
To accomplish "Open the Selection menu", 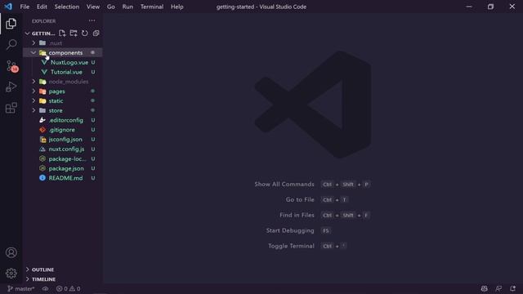I will pyautogui.click(x=67, y=7).
